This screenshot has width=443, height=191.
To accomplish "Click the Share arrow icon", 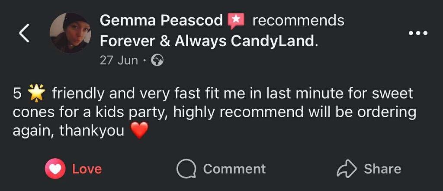I will [347, 169].
